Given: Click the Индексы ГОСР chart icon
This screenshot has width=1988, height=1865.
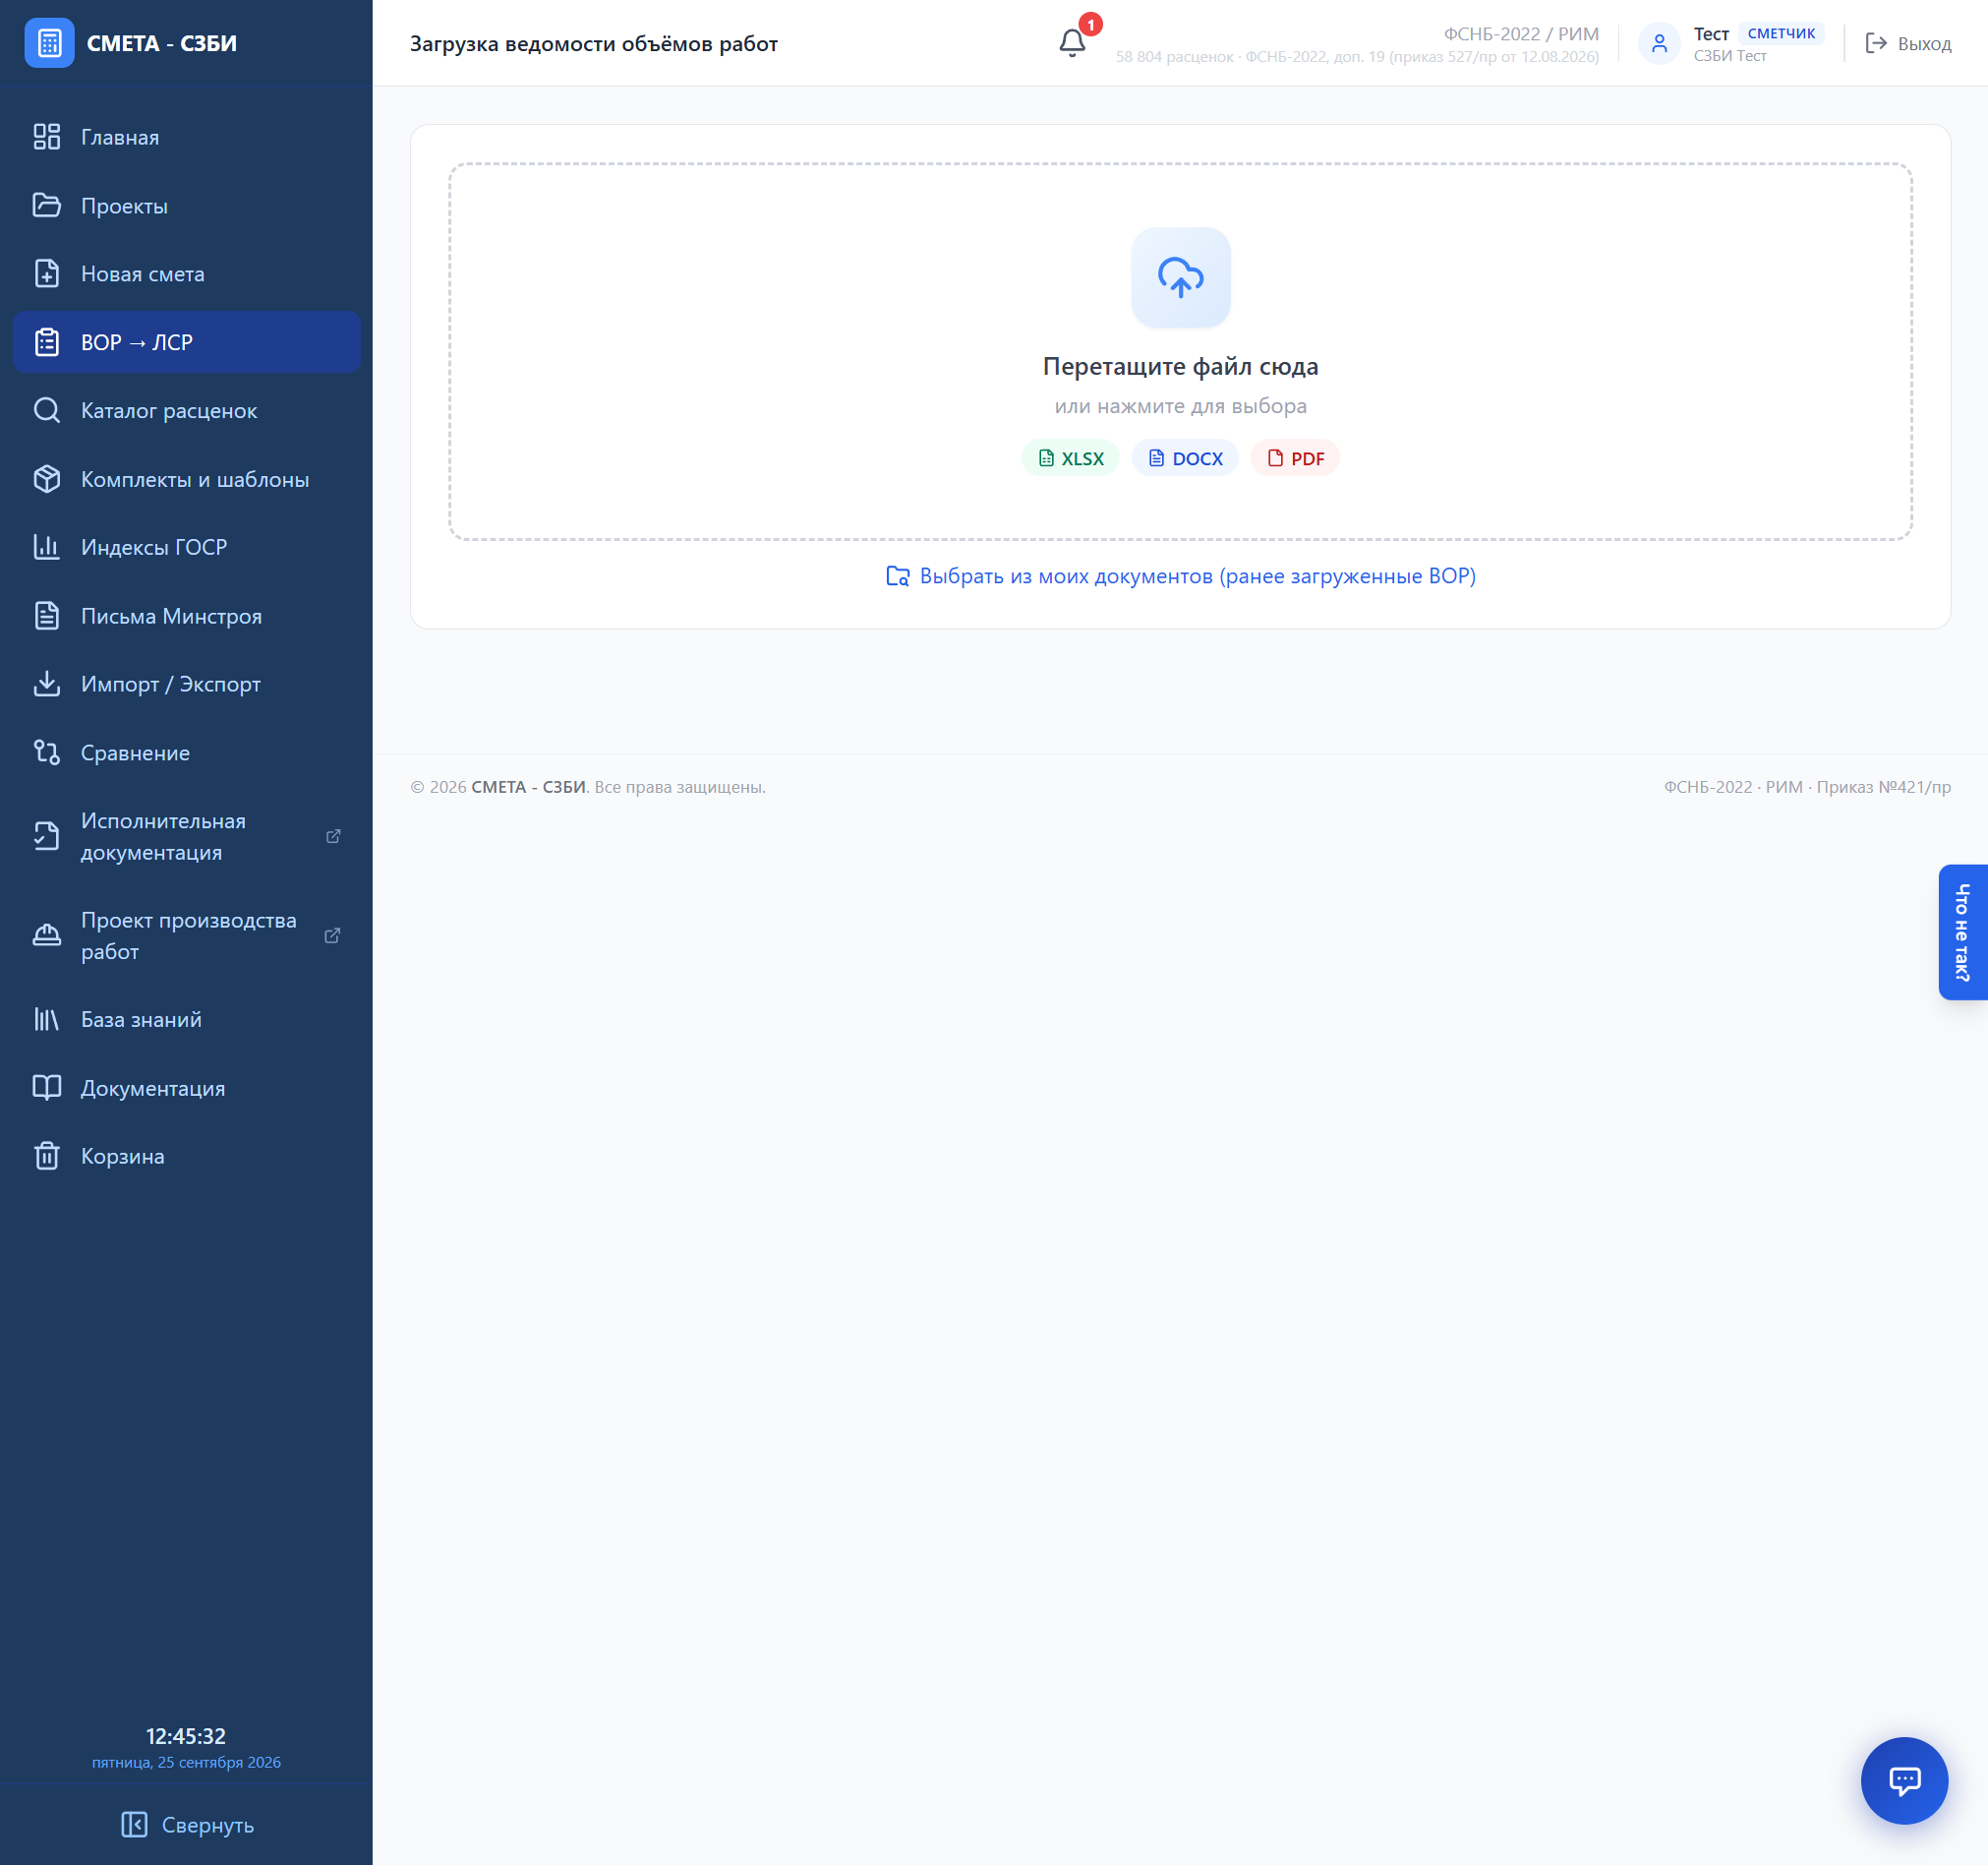Looking at the screenshot, I should [47, 547].
